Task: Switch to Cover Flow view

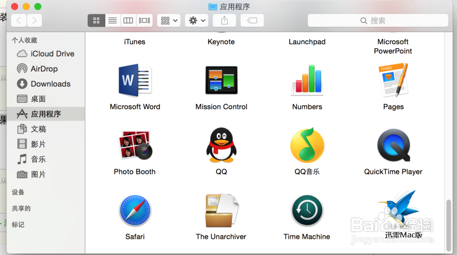Action: tap(144, 20)
